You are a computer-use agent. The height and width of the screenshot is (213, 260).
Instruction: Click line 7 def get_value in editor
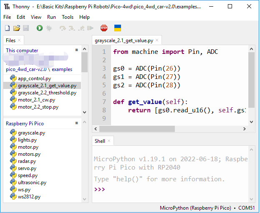[150, 102]
